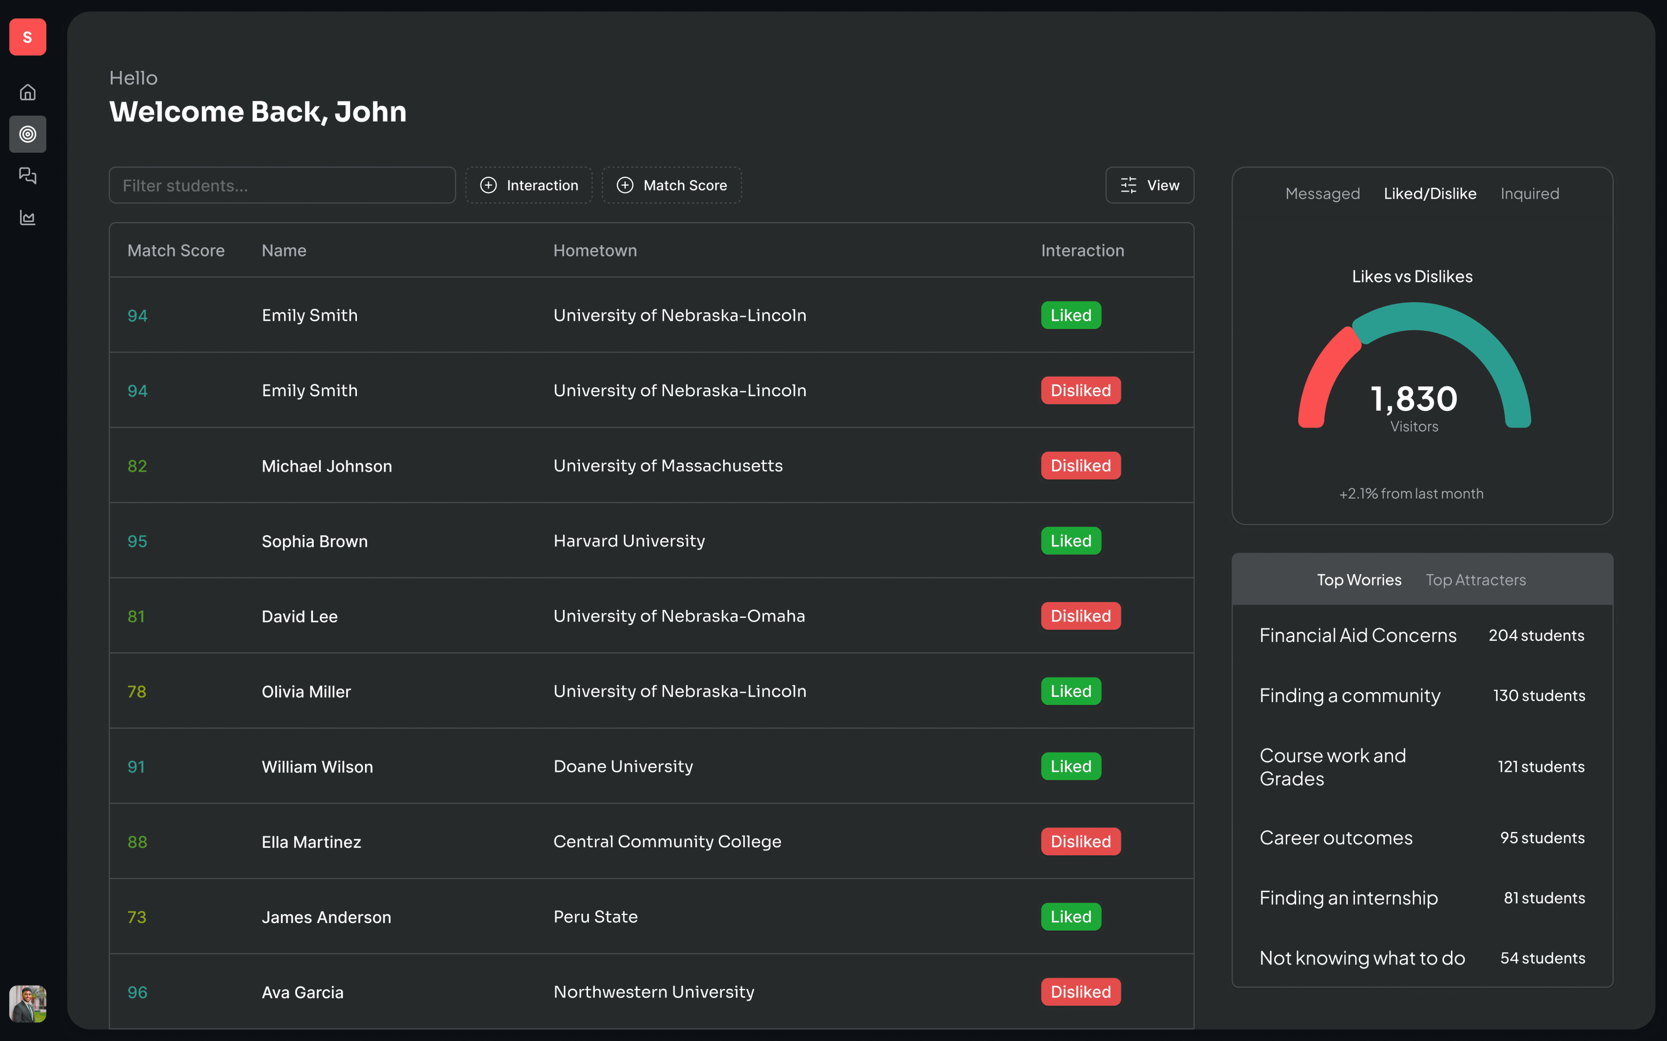Open Financial Aid Concerns under Top Worries

click(1358, 635)
